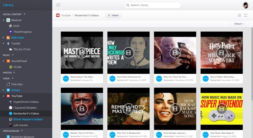Click Nerdwriter1's Videos breadcrumb text

coord(87,15)
